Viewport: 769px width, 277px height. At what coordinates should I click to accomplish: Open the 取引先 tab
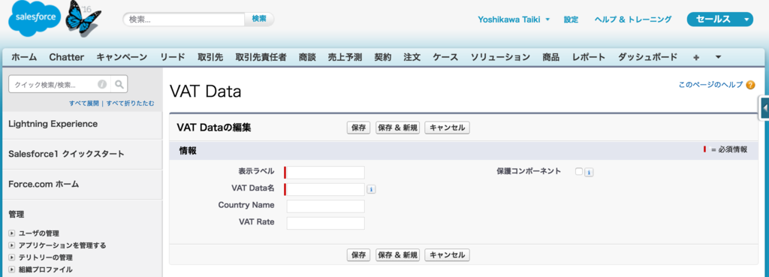tap(210, 57)
